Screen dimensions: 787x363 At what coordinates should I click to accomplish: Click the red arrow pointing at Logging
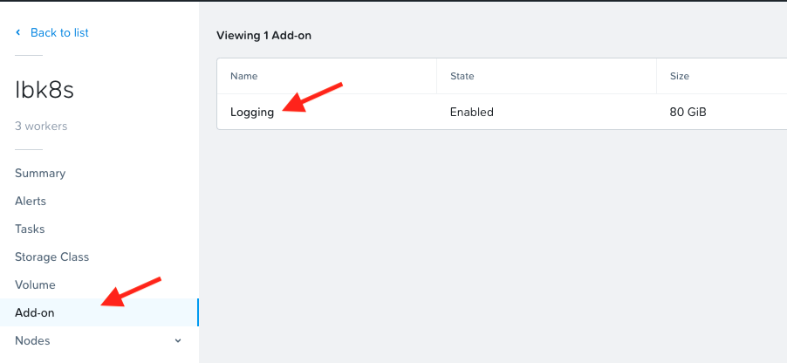click(314, 96)
